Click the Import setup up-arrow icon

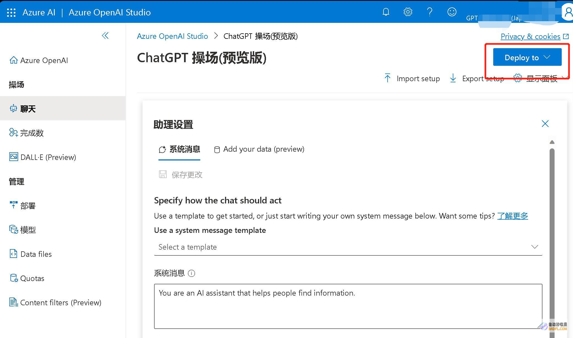(387, 78)
